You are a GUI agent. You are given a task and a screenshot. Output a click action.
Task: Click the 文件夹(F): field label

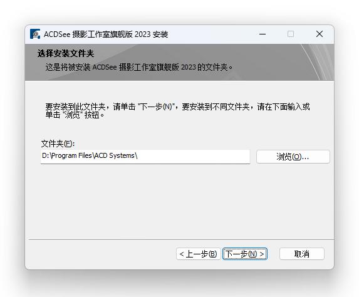(x=58, y=144)
